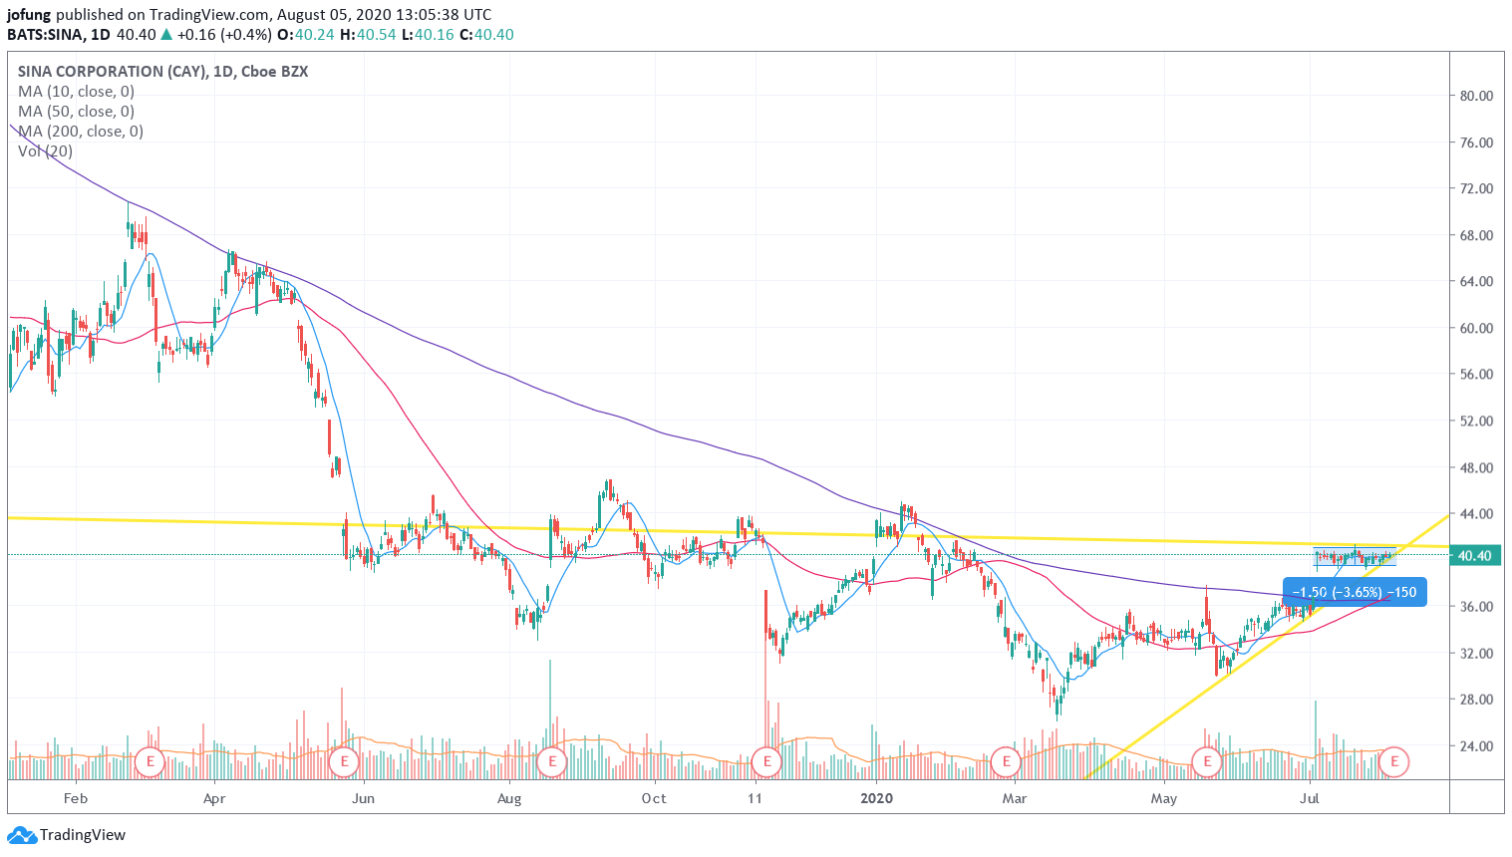Click the Aug date label
The width and height of the screenshot is (1512, 857).
[509, 799]
